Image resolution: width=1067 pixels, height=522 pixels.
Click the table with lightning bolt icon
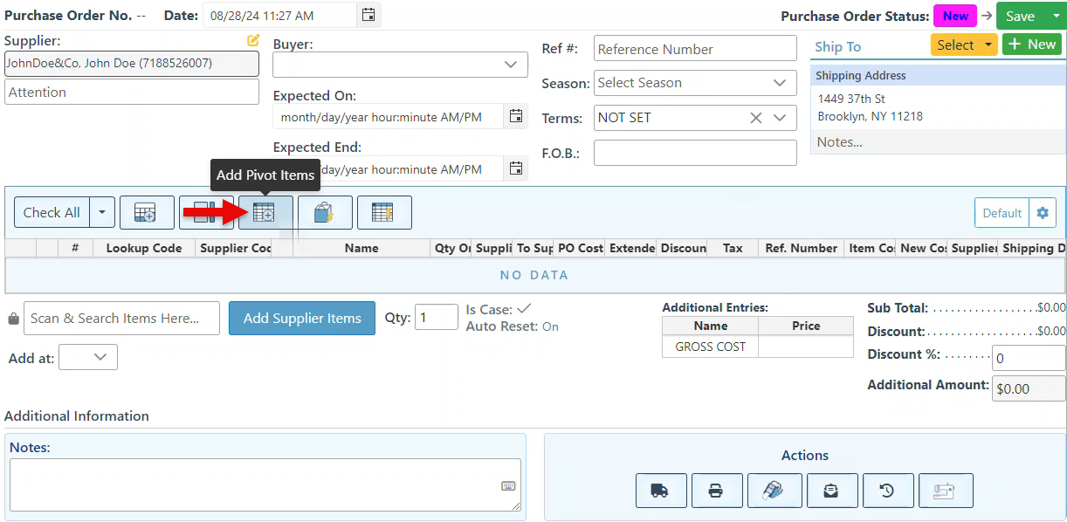383,212
